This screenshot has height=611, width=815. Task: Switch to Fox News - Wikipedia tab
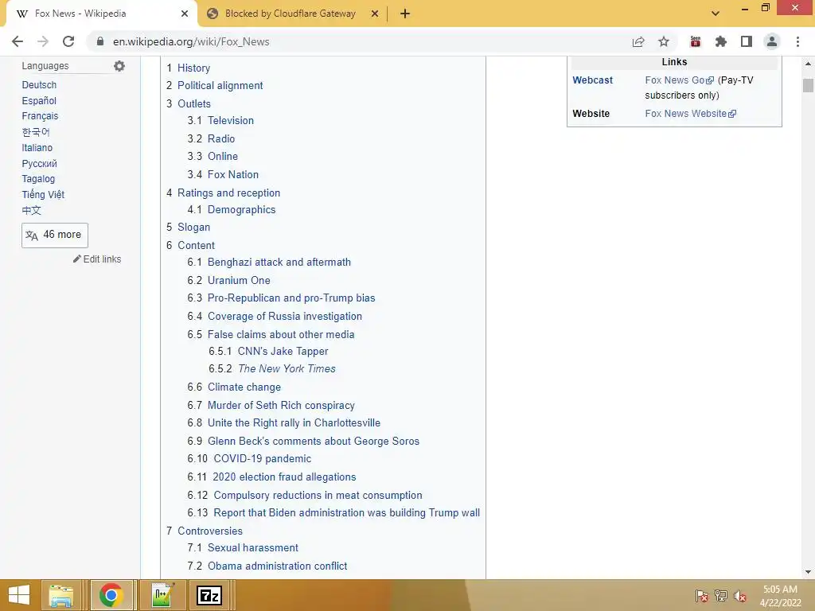(101, 14)
